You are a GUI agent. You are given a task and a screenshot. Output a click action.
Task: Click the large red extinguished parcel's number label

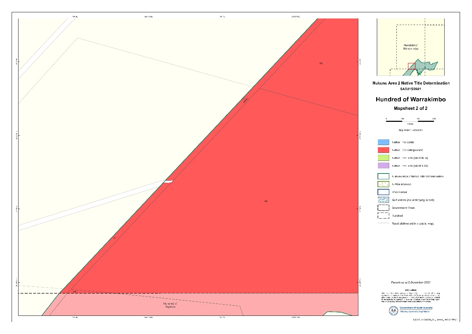pyautogui.click(x=266, y=201)
